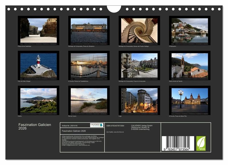Select the Praza da Inmaculada photo
This screenshot has height=165, width=228.
139,65
